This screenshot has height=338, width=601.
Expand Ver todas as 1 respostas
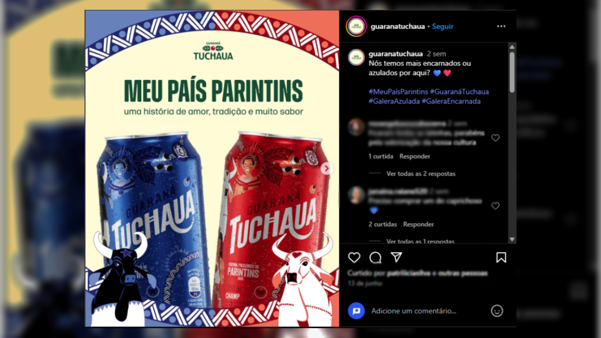(x=420, y=241)
